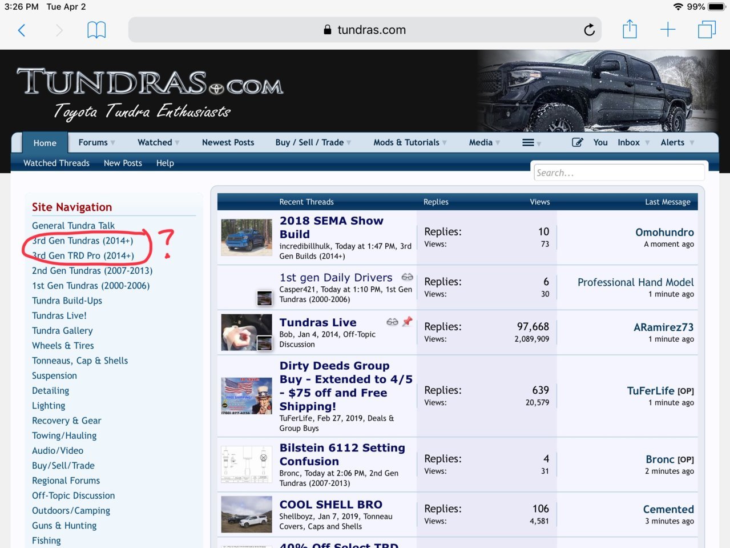Image resolution: width=730 pixels, height=548 pixels.
Task: Open 3rd Gen Tundras (2014+) forum link
Action: [x=82, y=241]
